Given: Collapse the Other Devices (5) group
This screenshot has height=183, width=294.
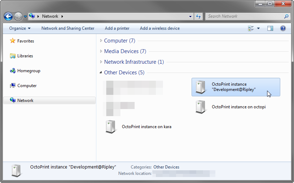Looking at the screenshot, I should (101, 73).
